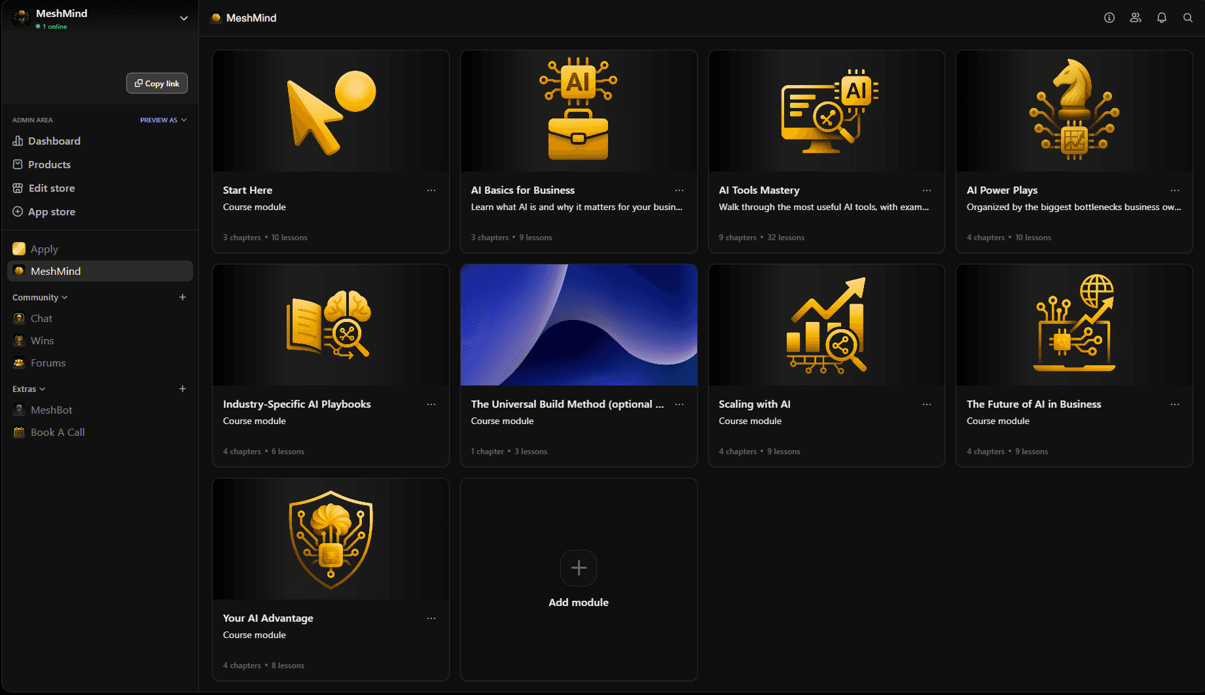Click the Your AI Advantage title
This screenshot has height=695, width=1205.
coord(268,618)
